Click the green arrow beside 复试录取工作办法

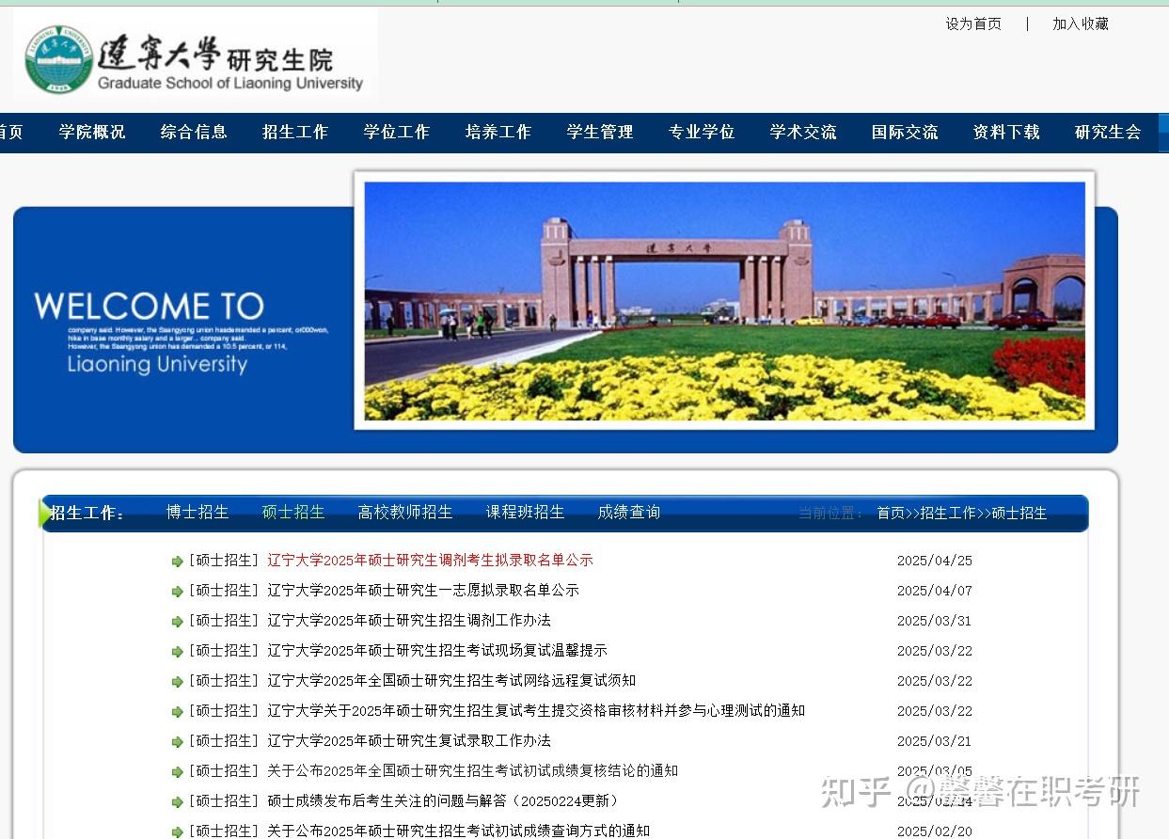point(177,742)
